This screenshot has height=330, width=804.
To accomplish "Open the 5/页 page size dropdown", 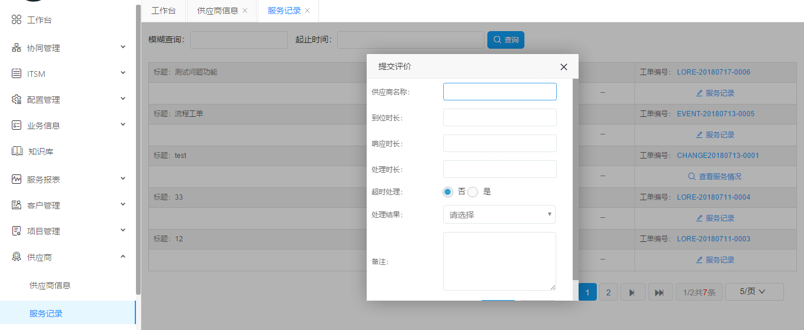I will [754, 292].
